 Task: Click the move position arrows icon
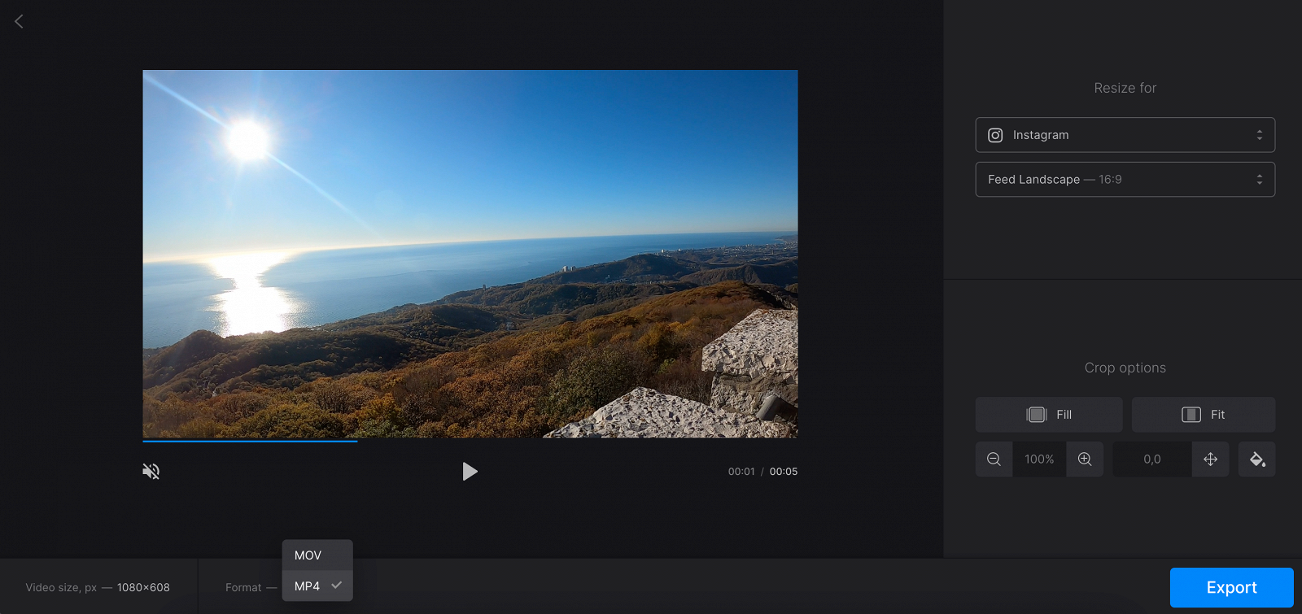(x=1210, y=459)
